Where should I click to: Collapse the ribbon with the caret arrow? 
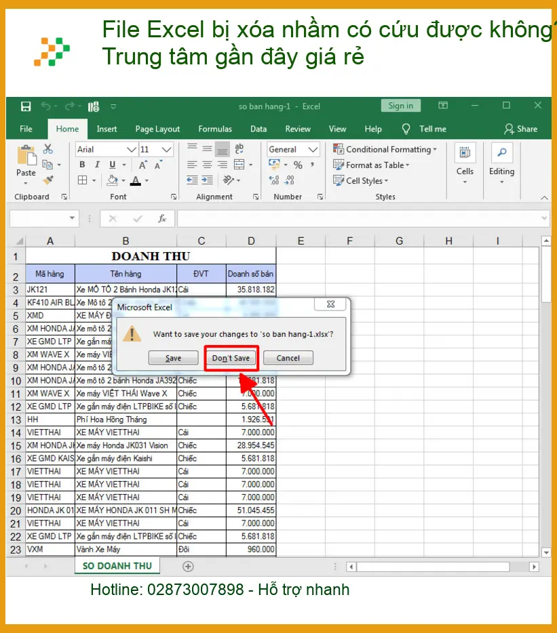click(x=545, y=198)
